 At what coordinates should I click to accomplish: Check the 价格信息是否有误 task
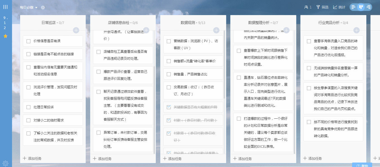tap(28, 41)
